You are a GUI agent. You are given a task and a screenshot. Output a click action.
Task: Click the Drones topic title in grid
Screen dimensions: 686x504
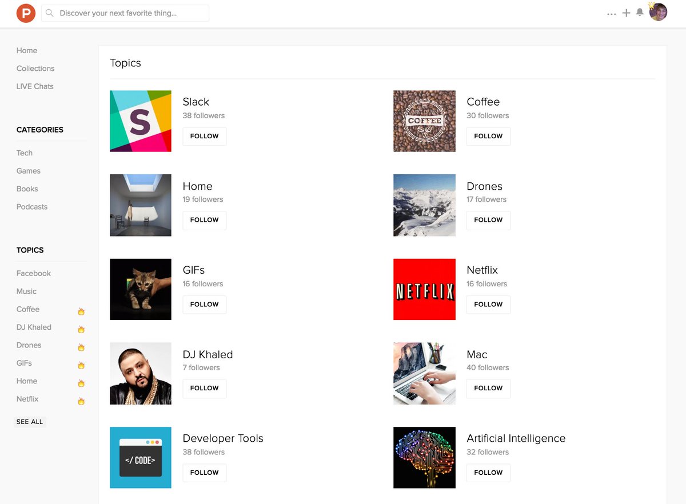(x=484, y=186)
